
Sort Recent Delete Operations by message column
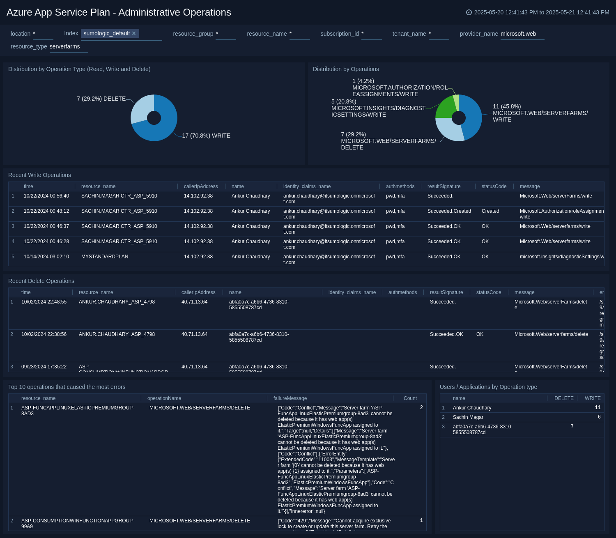pos(524,292)
